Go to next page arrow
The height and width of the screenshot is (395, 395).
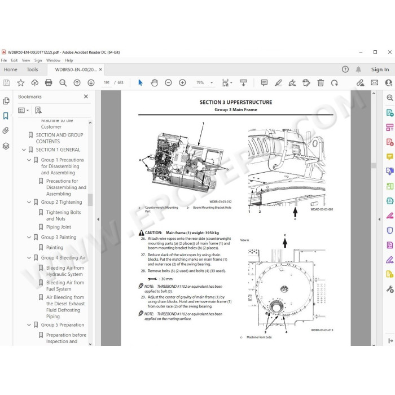coord(91,82)
